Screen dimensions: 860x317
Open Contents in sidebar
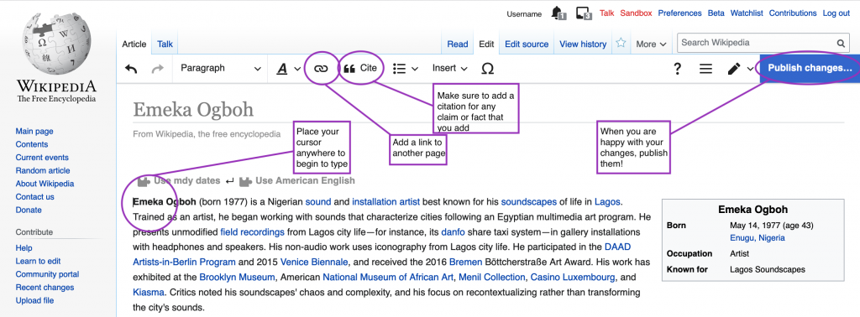(x=32, y=144)
